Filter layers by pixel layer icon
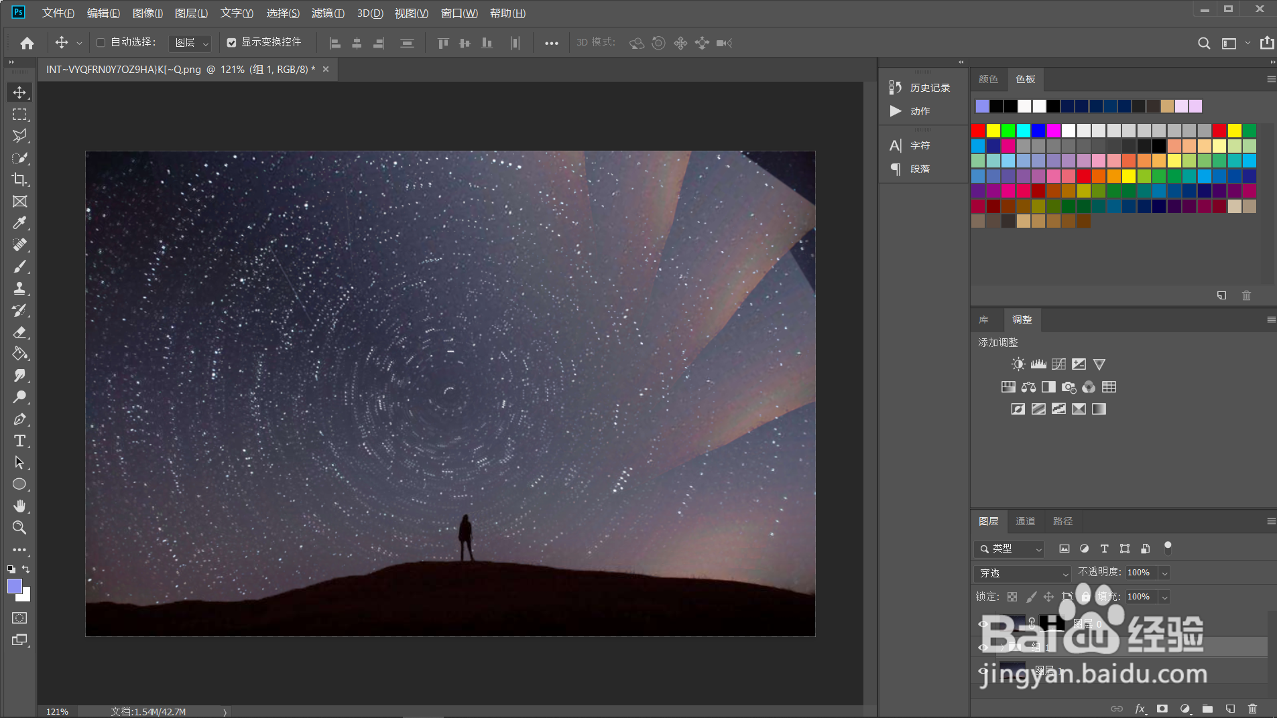 1064,549
